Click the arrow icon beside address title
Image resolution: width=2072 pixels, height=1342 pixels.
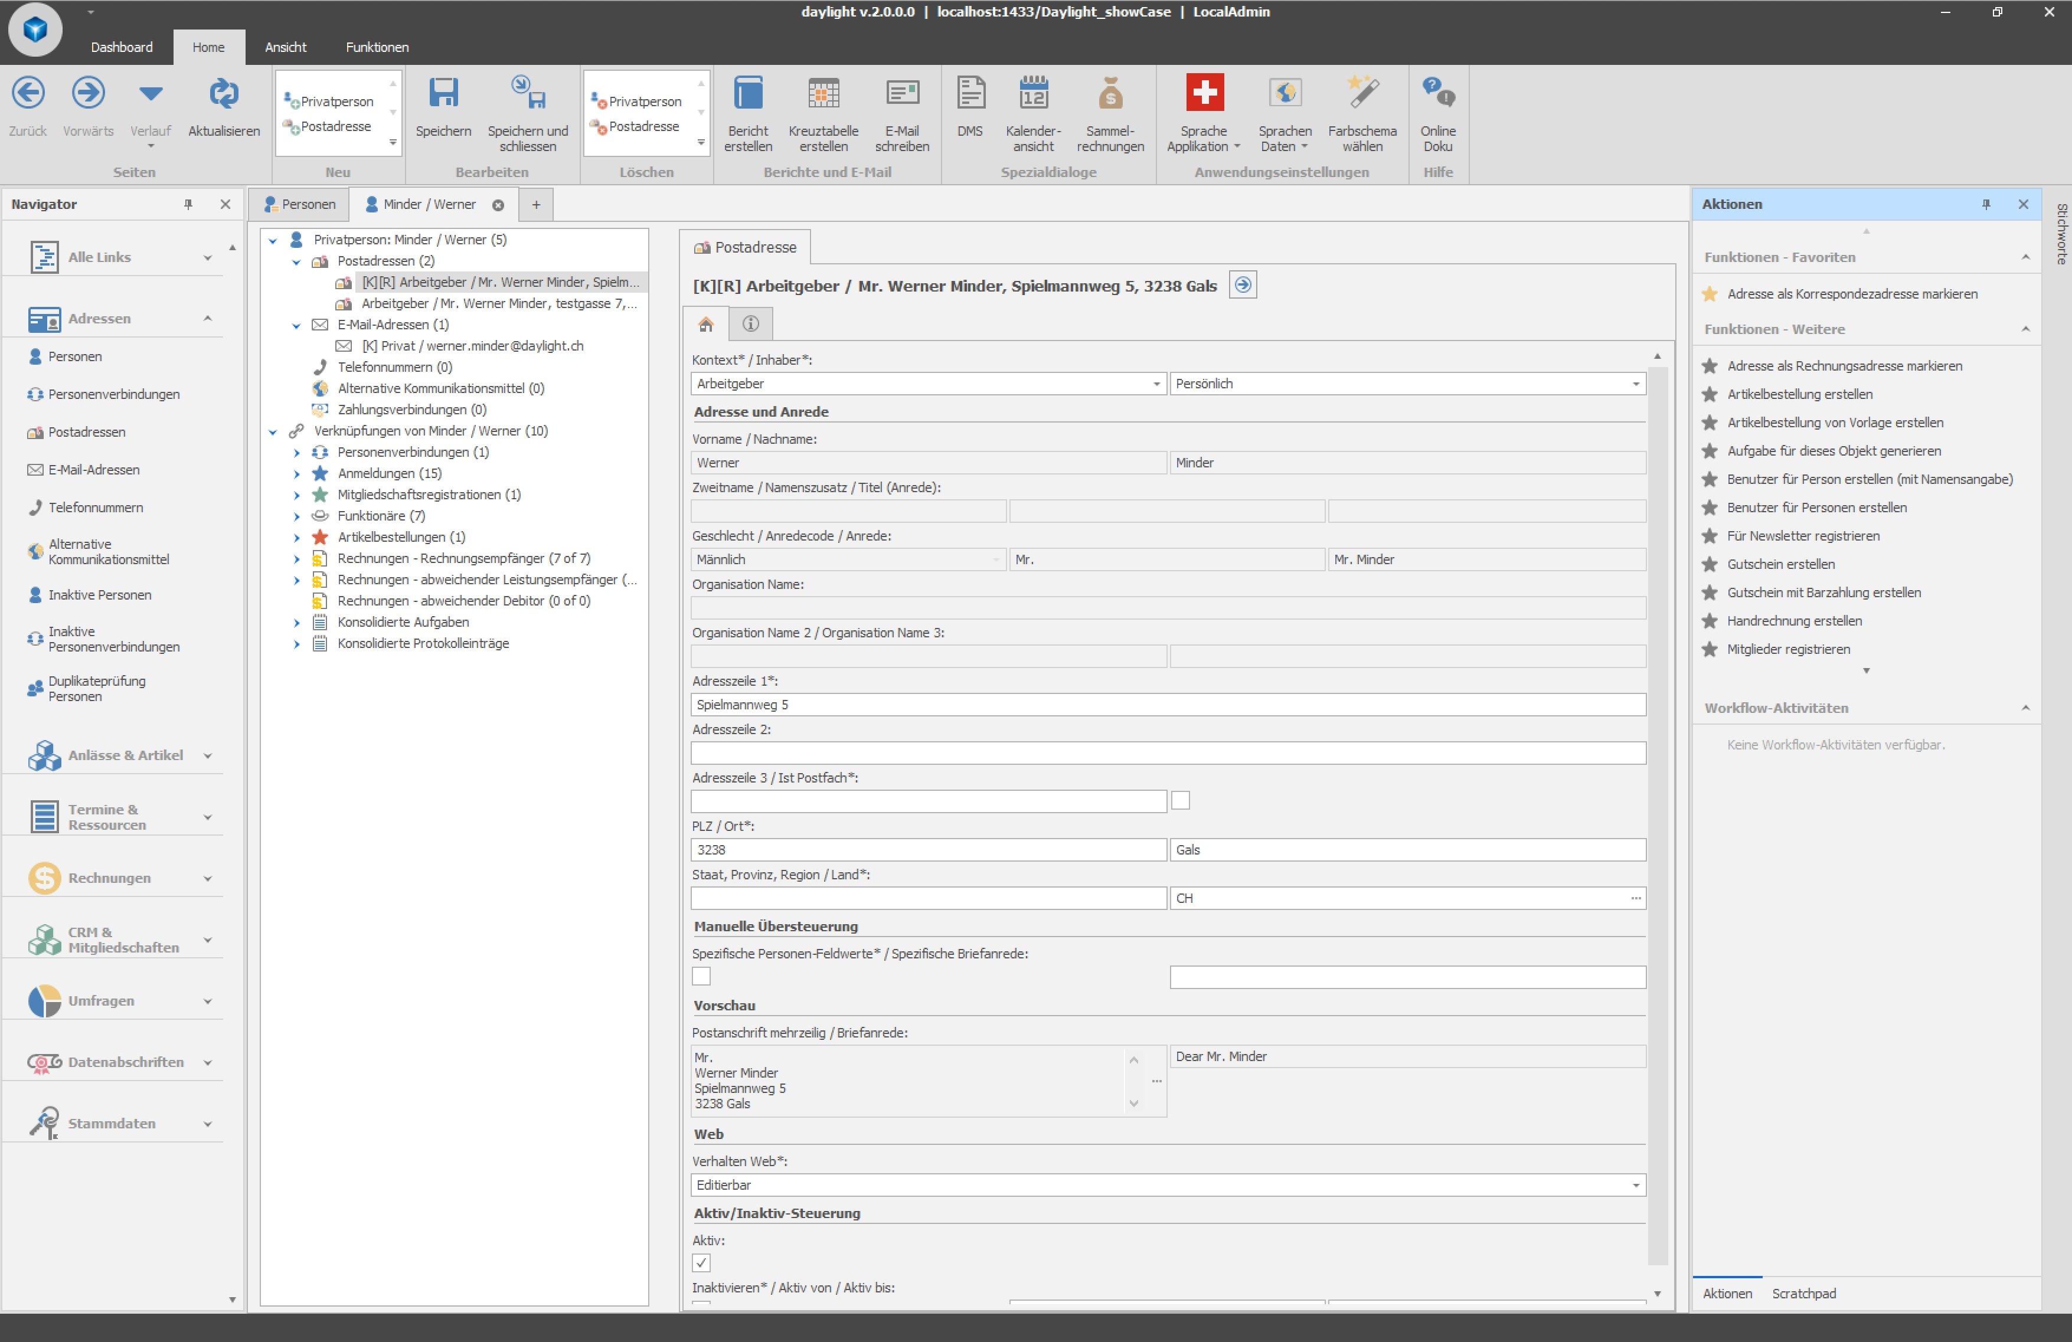(x=1243, y=286)
